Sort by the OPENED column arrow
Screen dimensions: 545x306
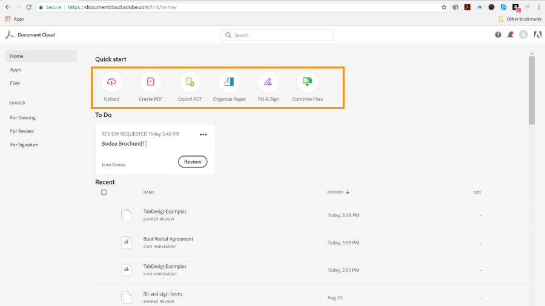click(x=348, y=192)
